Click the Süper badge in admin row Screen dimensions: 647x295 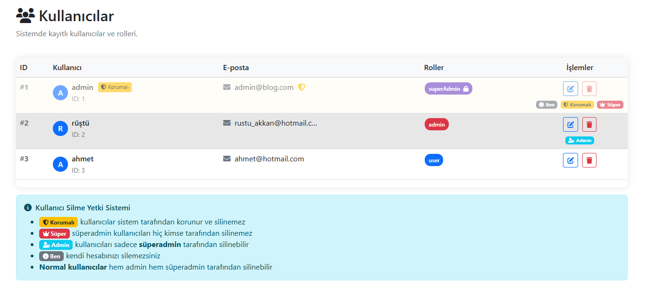click(x=610, y=104)
